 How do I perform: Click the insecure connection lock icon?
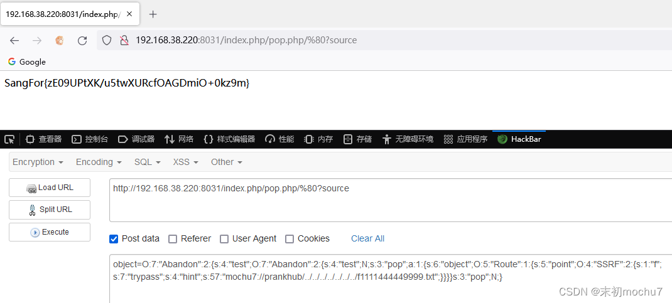124,40
